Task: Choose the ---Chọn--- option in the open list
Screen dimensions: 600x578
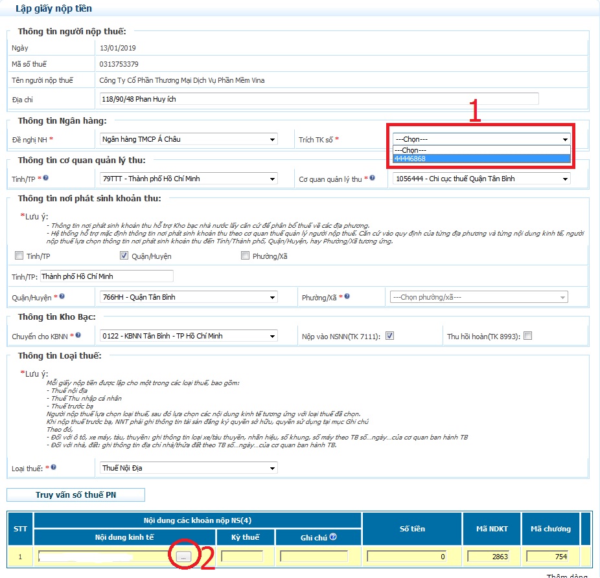Action: click(x=481, y=150)
